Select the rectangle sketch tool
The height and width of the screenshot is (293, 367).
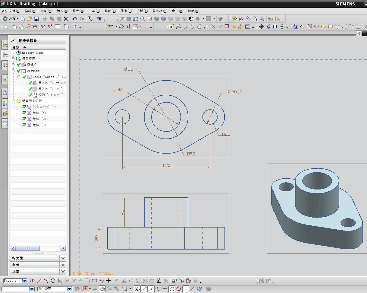[x=94, y=281]
